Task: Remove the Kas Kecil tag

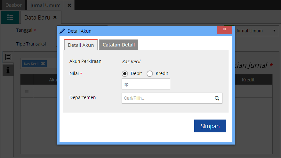Action: [x=43, y=63]
